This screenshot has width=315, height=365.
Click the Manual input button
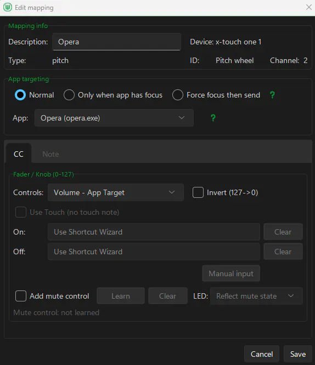(x=231, y=273)
